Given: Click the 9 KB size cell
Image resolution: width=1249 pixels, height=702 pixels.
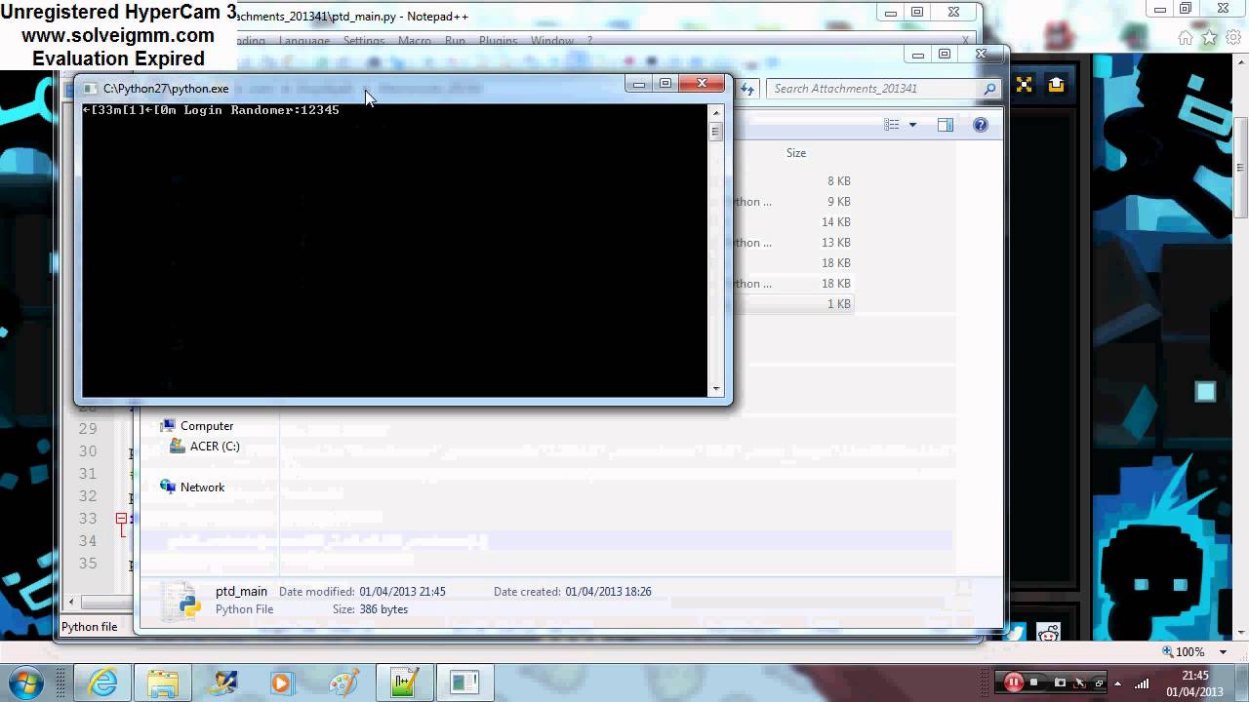Looking at the screenshot, I should point(838,202).
